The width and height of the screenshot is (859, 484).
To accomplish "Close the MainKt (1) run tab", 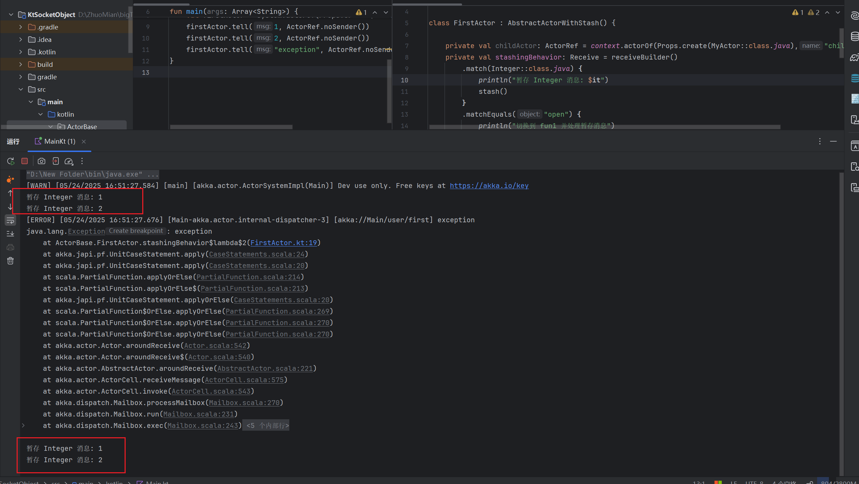I will [x=84, y=141].
